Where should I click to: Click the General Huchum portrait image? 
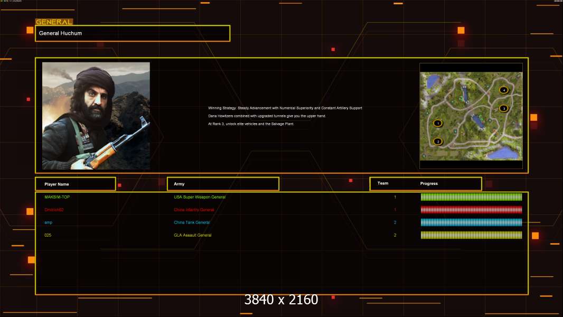point(96,116)
